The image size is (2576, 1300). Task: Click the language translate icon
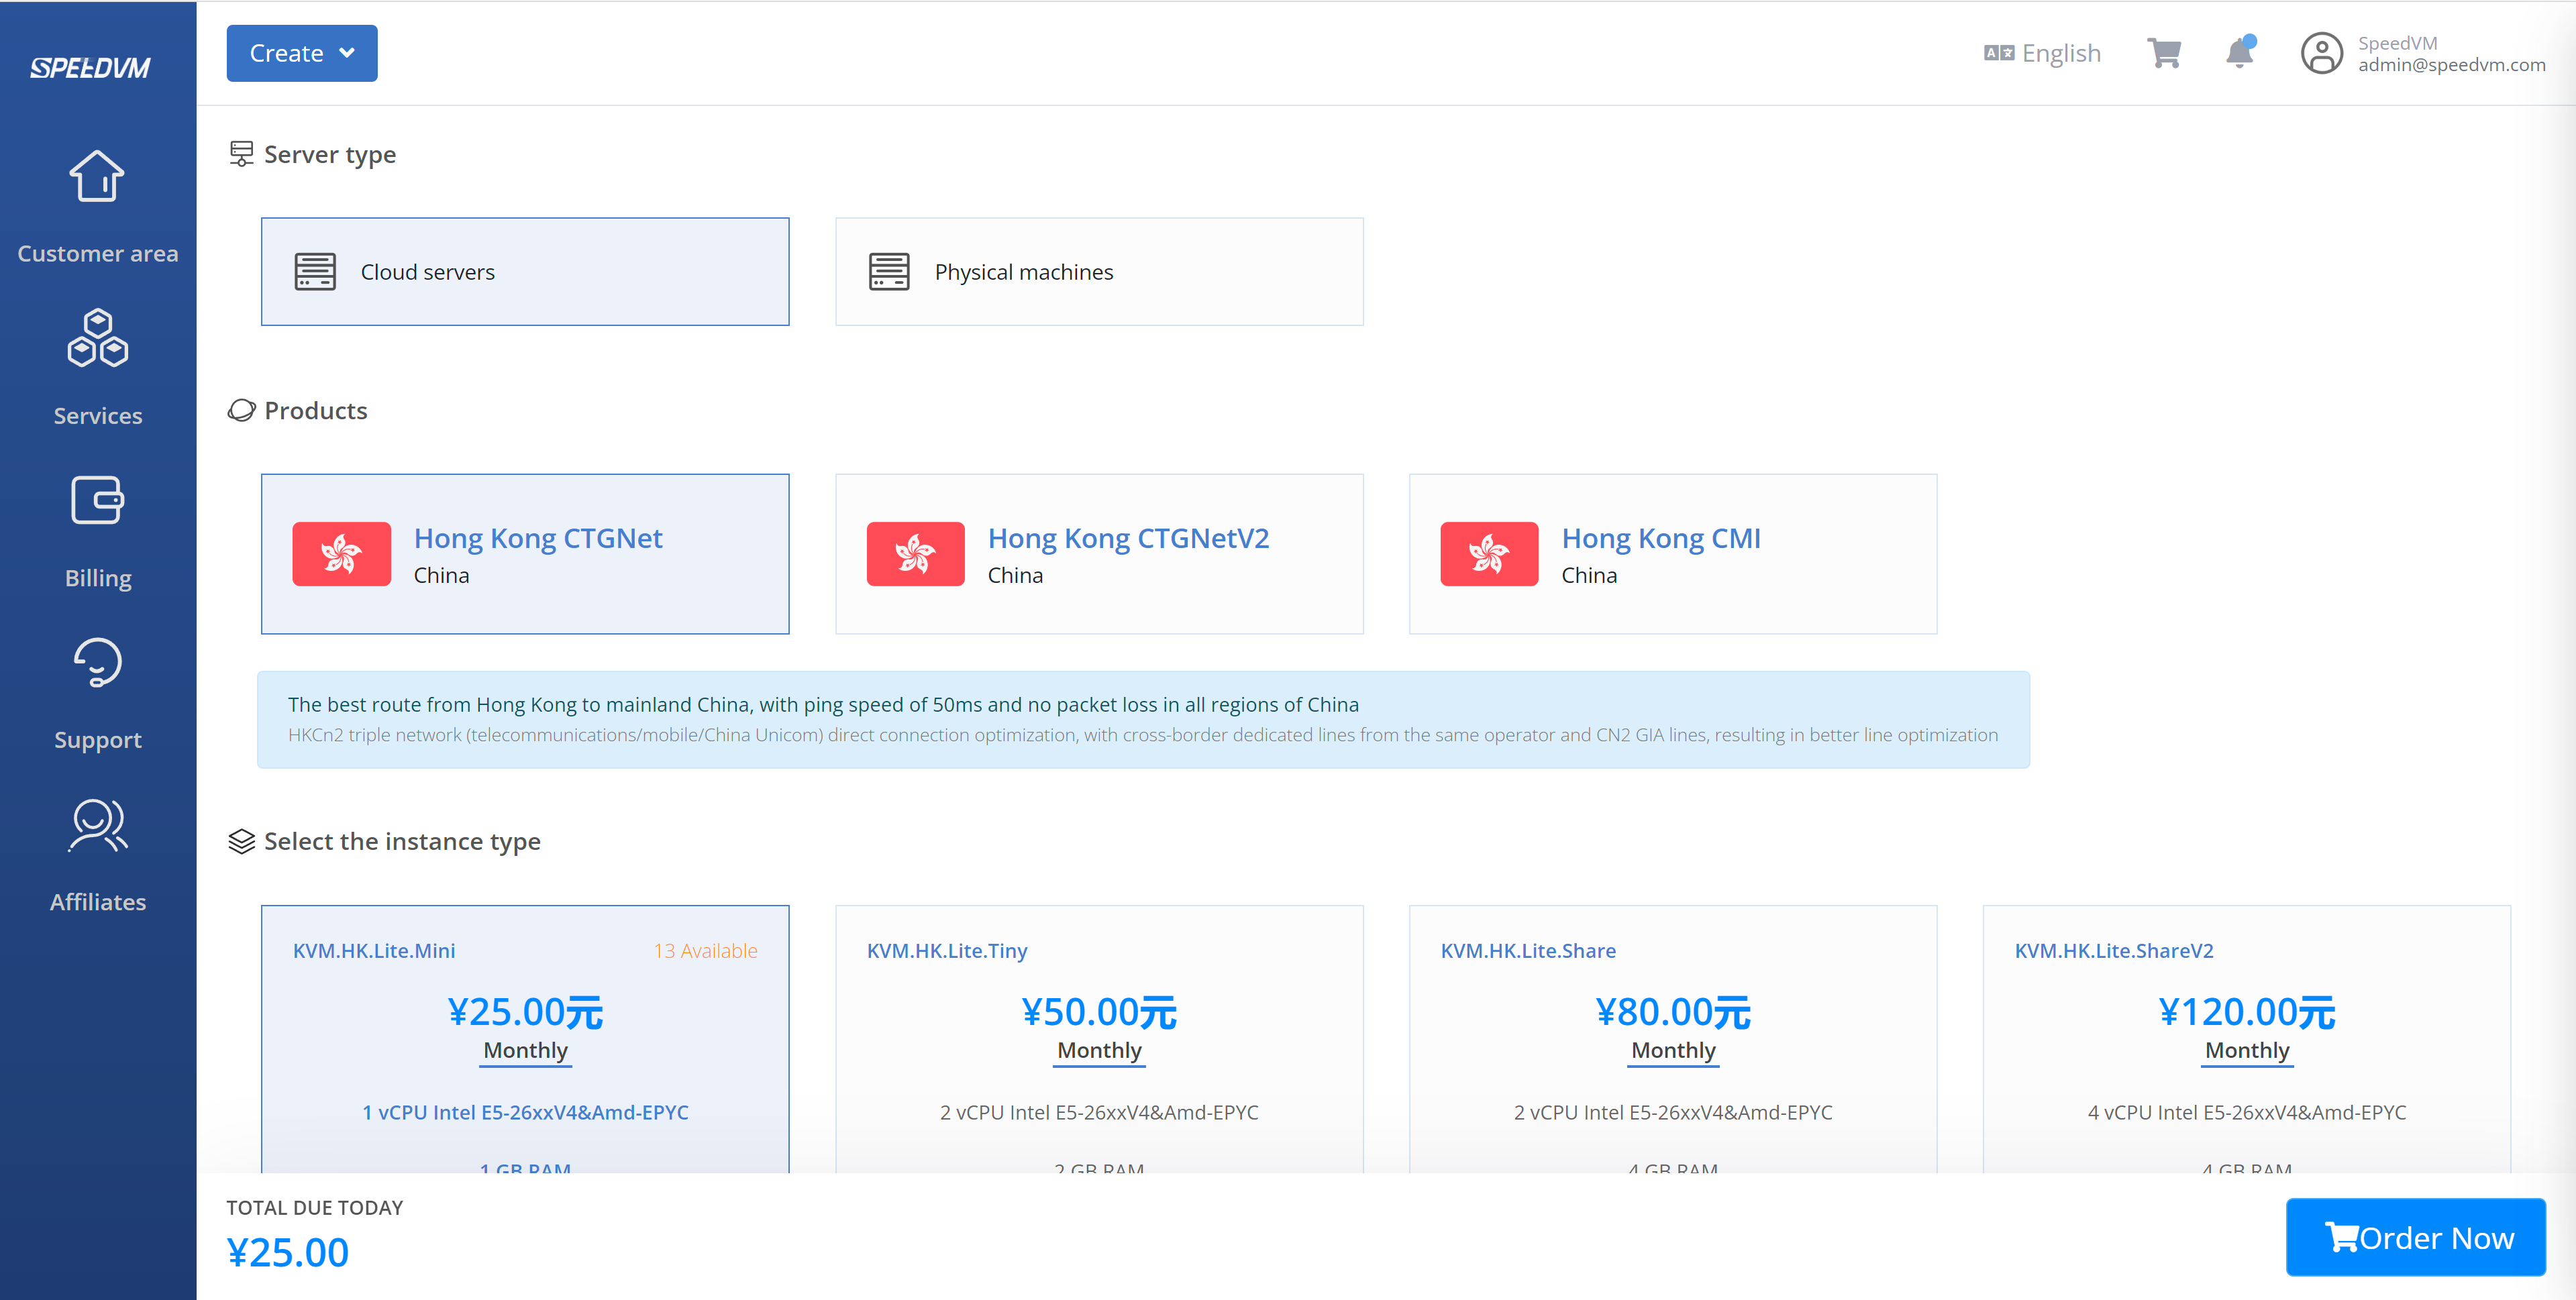pyautogui.click(x=1998, y=53)
